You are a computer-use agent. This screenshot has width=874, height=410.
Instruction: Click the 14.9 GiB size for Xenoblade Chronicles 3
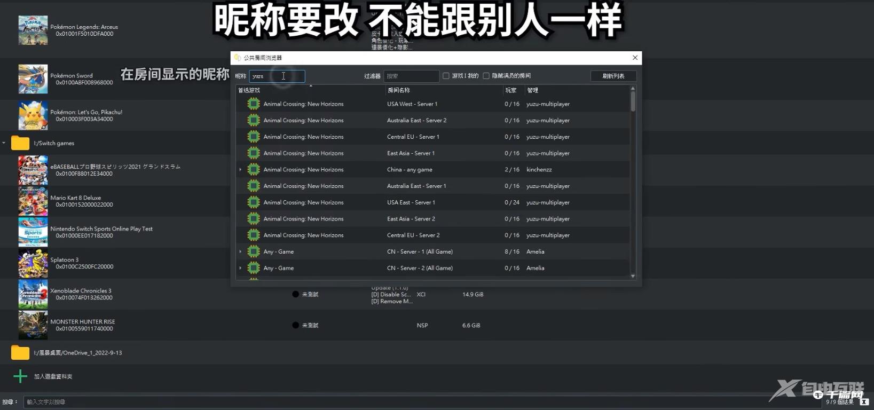[x=473, y=294]
